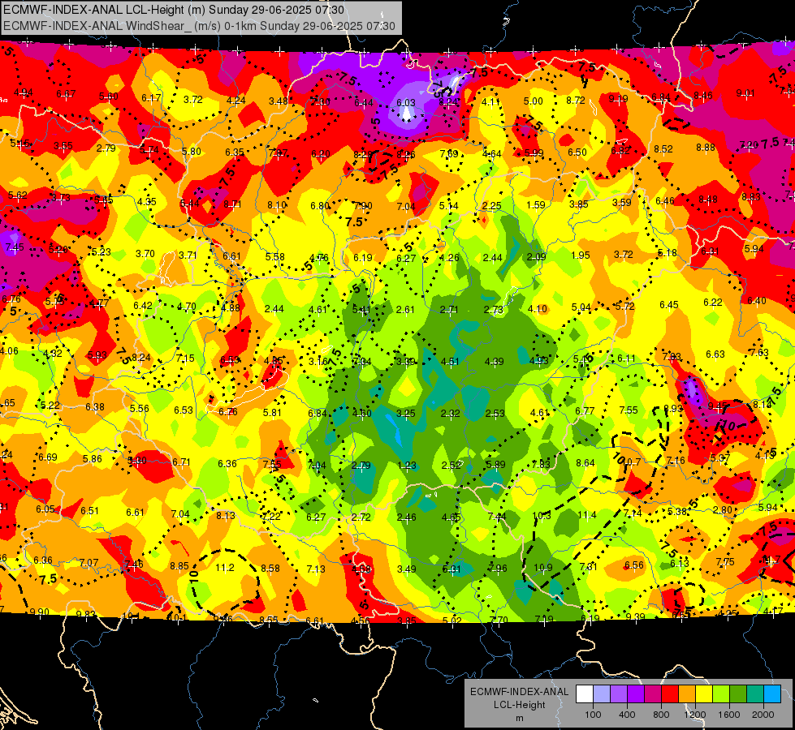The height and width of the screenshot is (730, 795).
Task: Click the LCL-Height title line in the header
Action: point(174,10)
